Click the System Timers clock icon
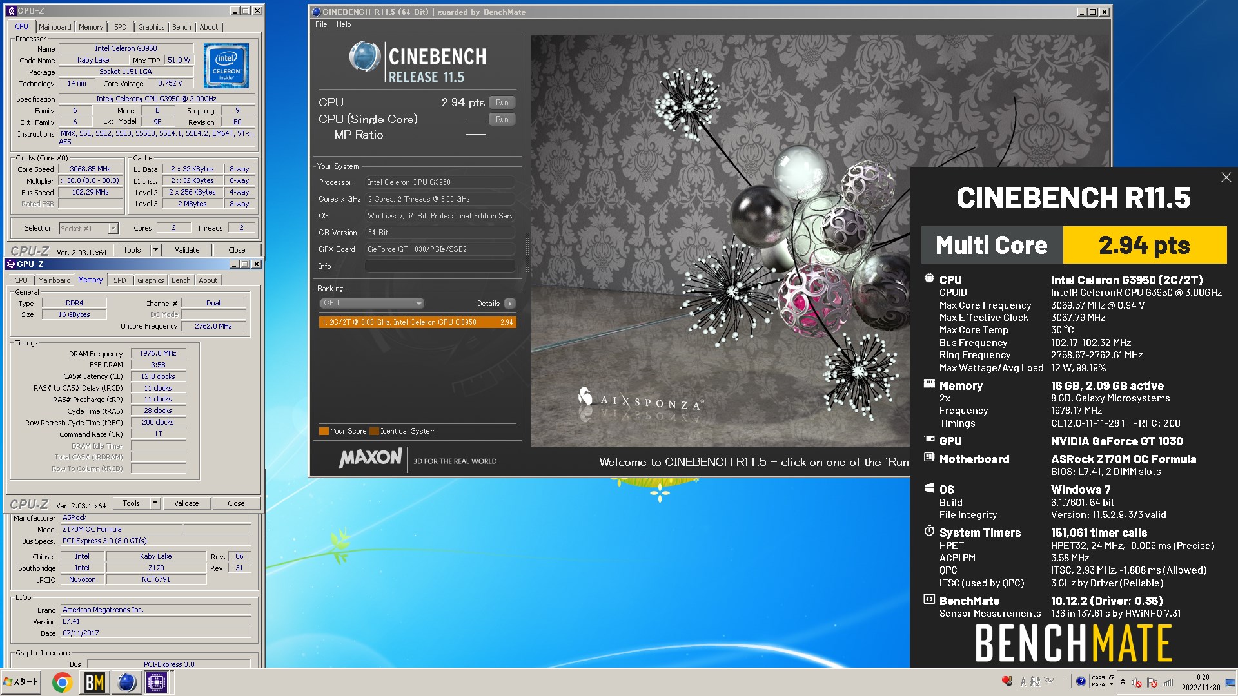This screenshot has height=696, width=1238. (929, 531)
